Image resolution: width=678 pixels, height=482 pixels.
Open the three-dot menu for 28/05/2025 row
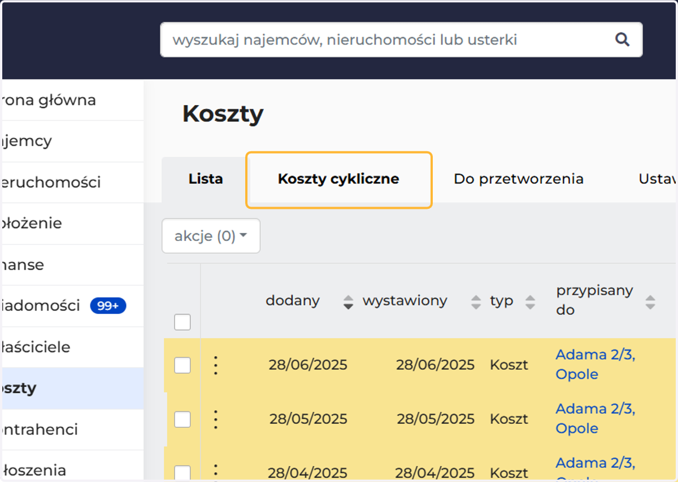tap(215, 419)
